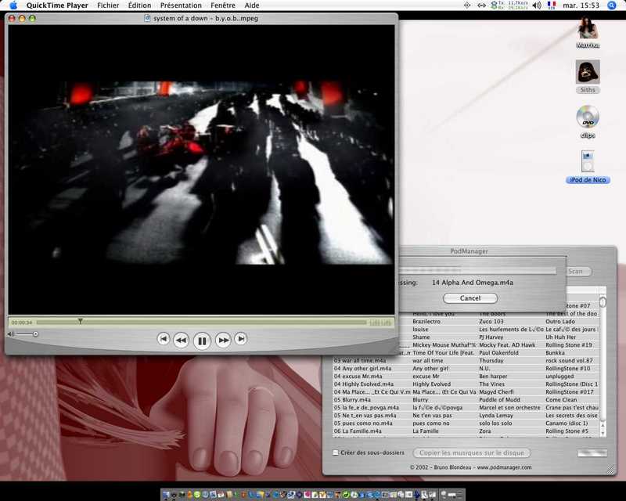Click the 14 Alpha And Omega.m4a filename
This screenshot has height=501, width=626.
point(473,283)
